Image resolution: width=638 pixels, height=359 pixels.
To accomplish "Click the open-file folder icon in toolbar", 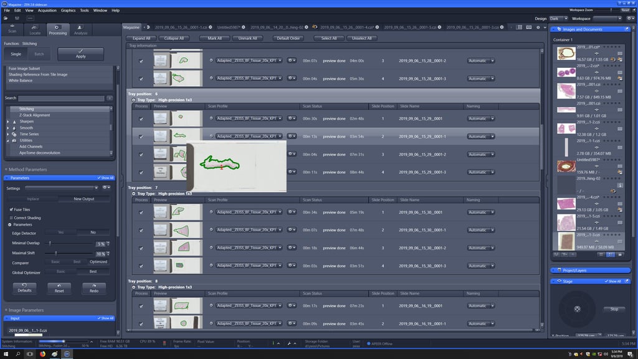I will coord(6,18).
